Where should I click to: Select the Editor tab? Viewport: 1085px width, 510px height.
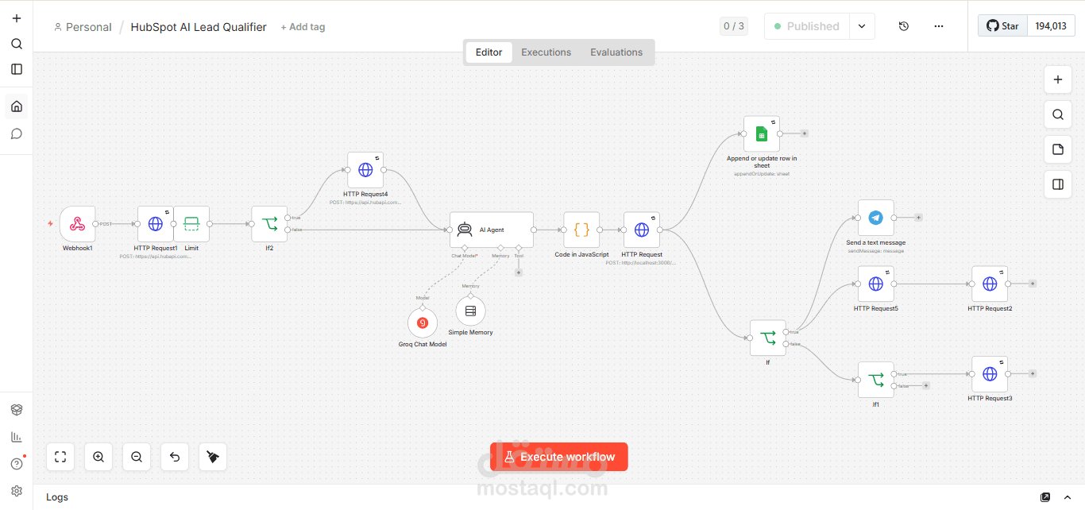click(488, 52)
